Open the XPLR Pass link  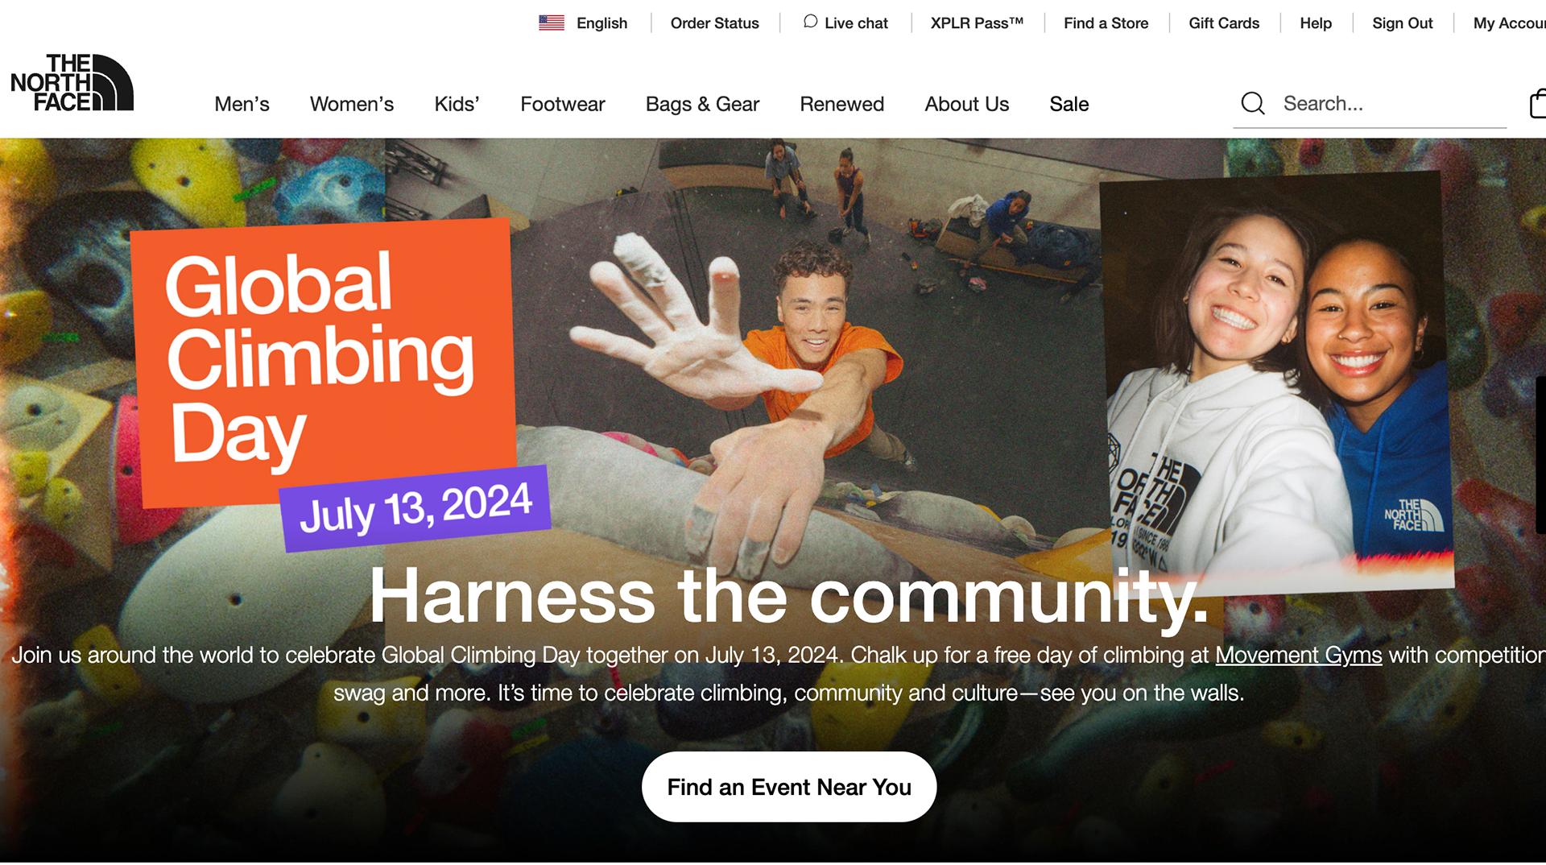[x=977, y=23]
